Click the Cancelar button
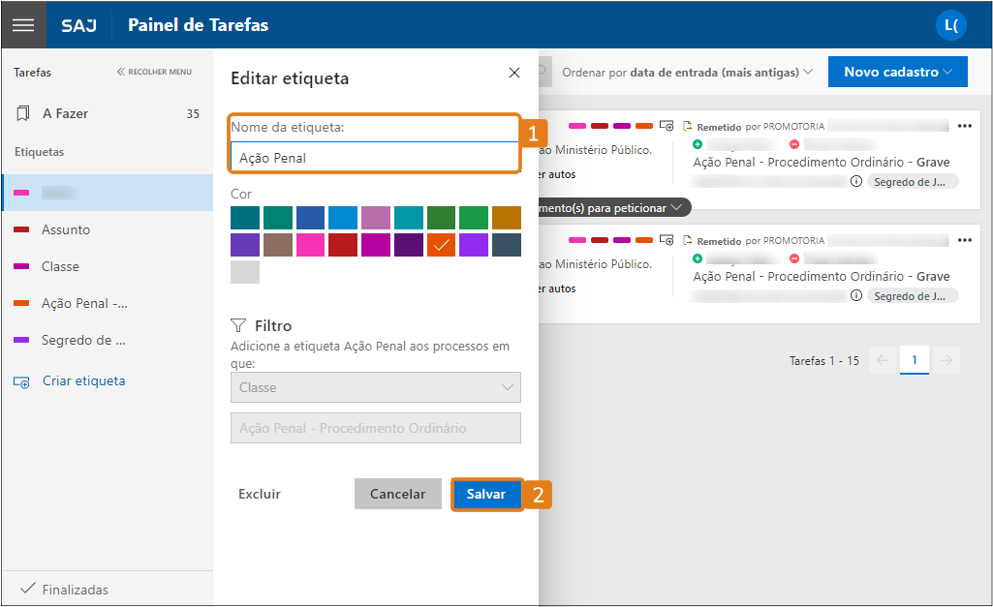Image resolution: width=993 pixels, height=607 pixels. click(397, 494)
